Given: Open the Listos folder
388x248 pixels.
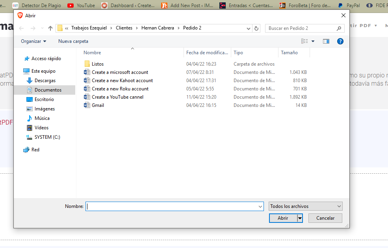Looking at the screenshot, I should pos(97,64).
